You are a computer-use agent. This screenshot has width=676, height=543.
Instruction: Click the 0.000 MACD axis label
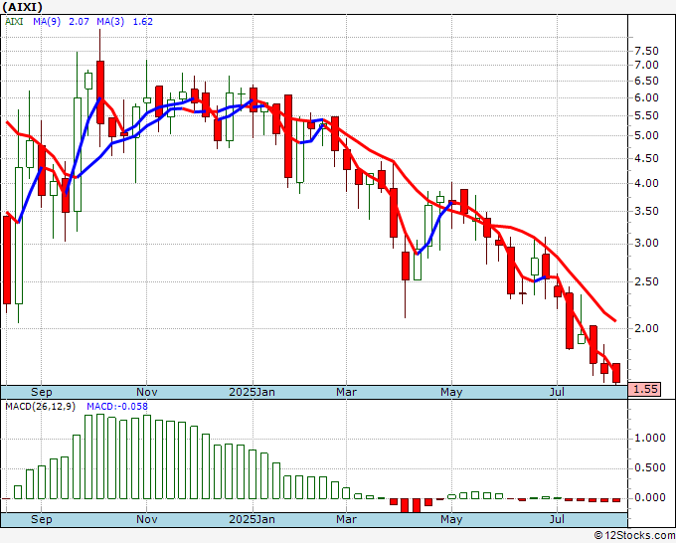[x=650, y=497]
